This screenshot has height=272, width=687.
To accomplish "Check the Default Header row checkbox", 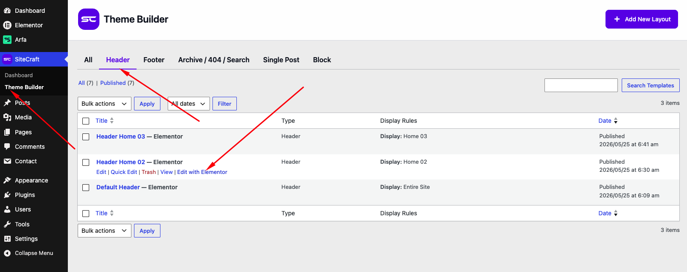I will click(86, 188).
